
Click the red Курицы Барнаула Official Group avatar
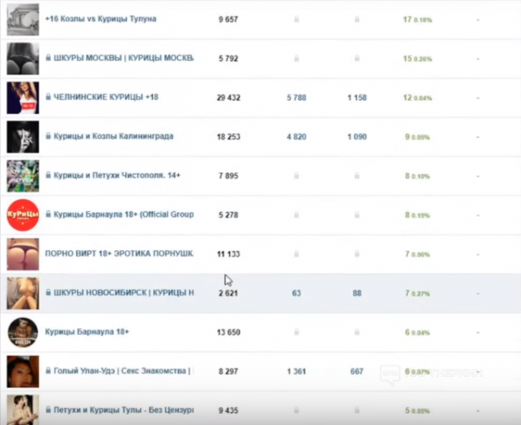22,215
